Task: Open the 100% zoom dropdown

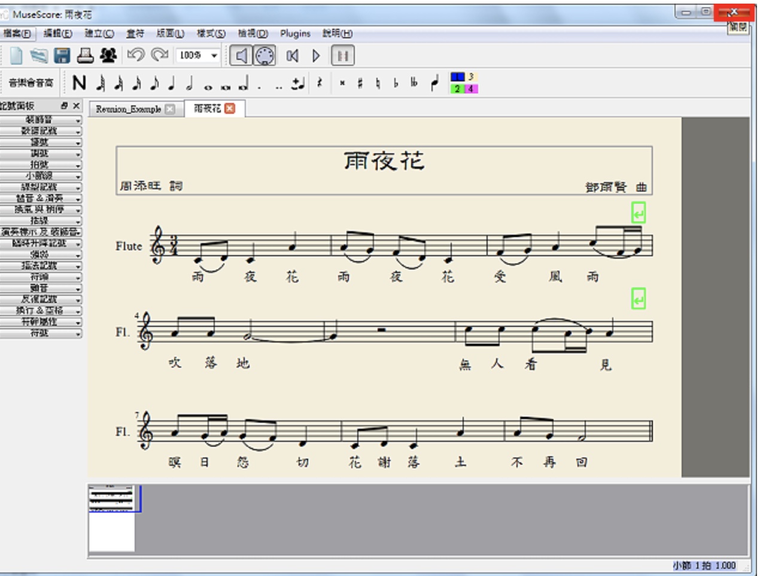Action: tap(199, 56)
